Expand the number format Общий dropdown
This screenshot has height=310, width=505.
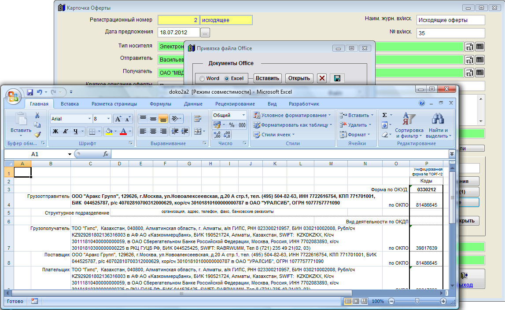point(243,115)
